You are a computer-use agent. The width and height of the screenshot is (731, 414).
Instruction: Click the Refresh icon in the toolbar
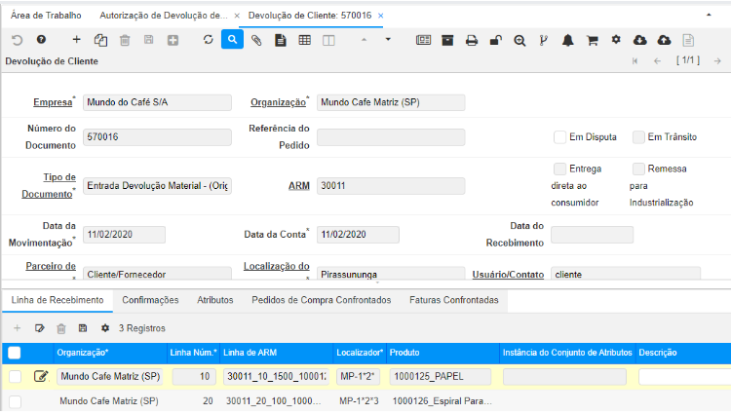[208, 40]
